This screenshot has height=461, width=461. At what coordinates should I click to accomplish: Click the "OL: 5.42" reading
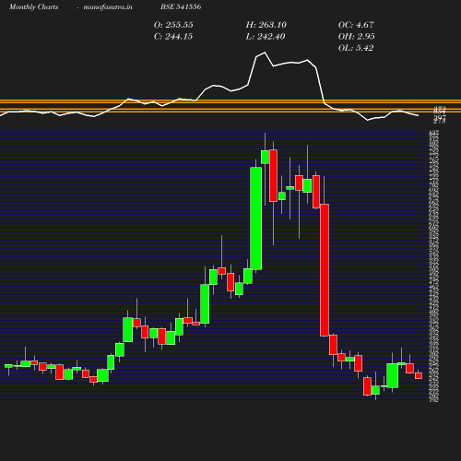coord(356,48)
